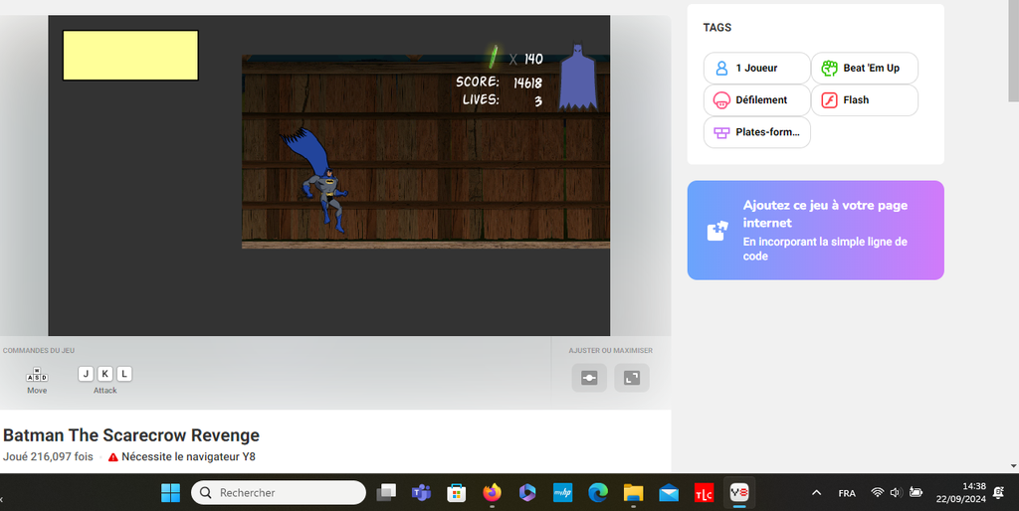The image size is (1019, 511).
Task: Click the embed game puzzle icon
Action: pos(716,231)
